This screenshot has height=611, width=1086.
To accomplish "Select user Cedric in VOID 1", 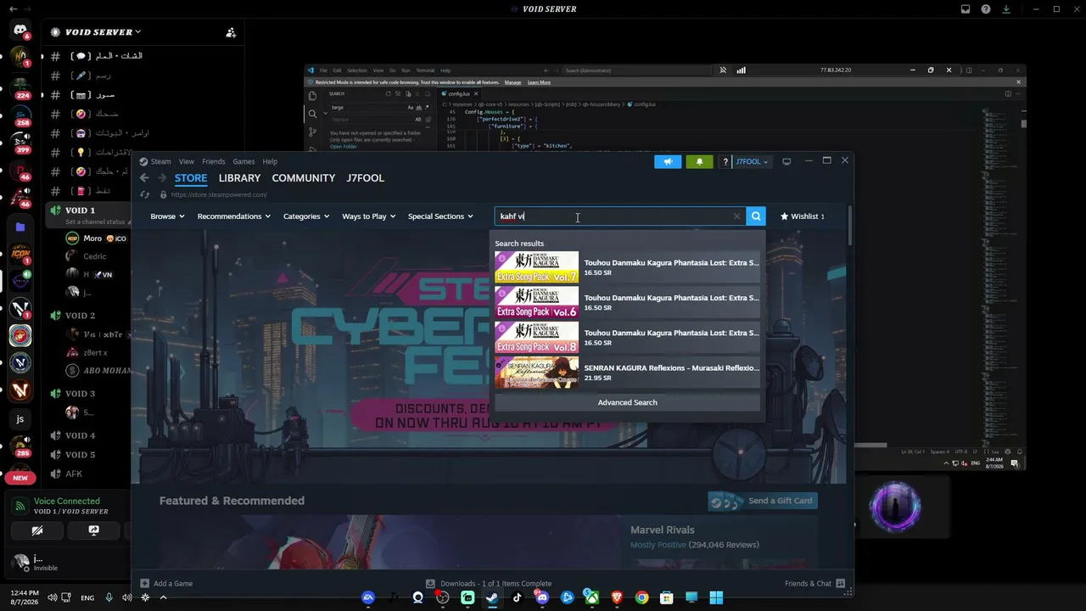I will pyautogui.click(x=95, y=256).
